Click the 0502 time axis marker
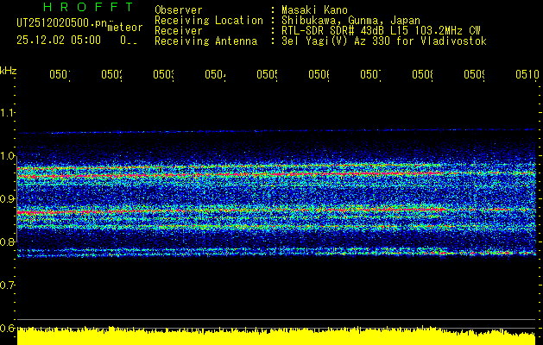Viewport: 543px width, 345px height. pos(112,74)
